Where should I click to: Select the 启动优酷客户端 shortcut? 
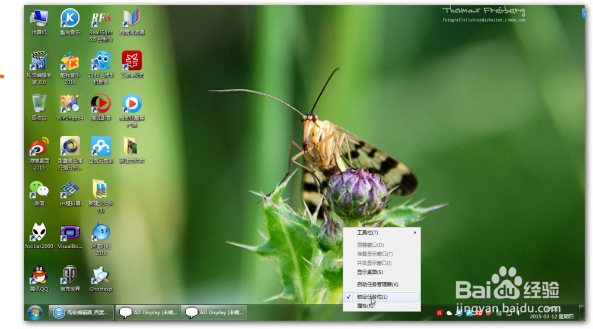point(132,111)
